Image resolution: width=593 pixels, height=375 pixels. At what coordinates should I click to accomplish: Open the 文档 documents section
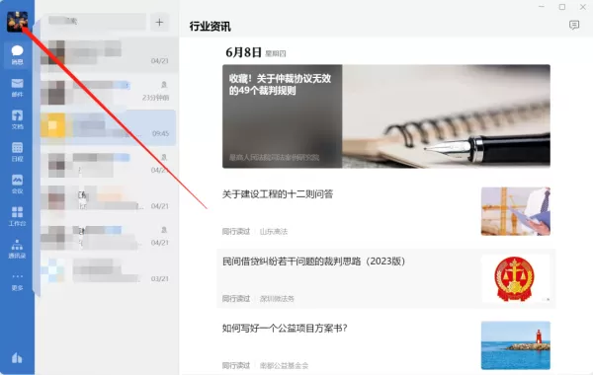(x=17, y=119)
